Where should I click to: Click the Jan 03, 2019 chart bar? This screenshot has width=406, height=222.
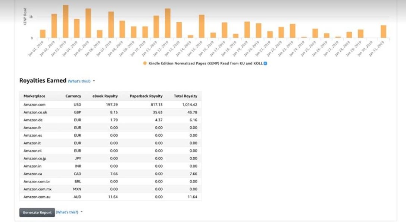click(66, 22)
